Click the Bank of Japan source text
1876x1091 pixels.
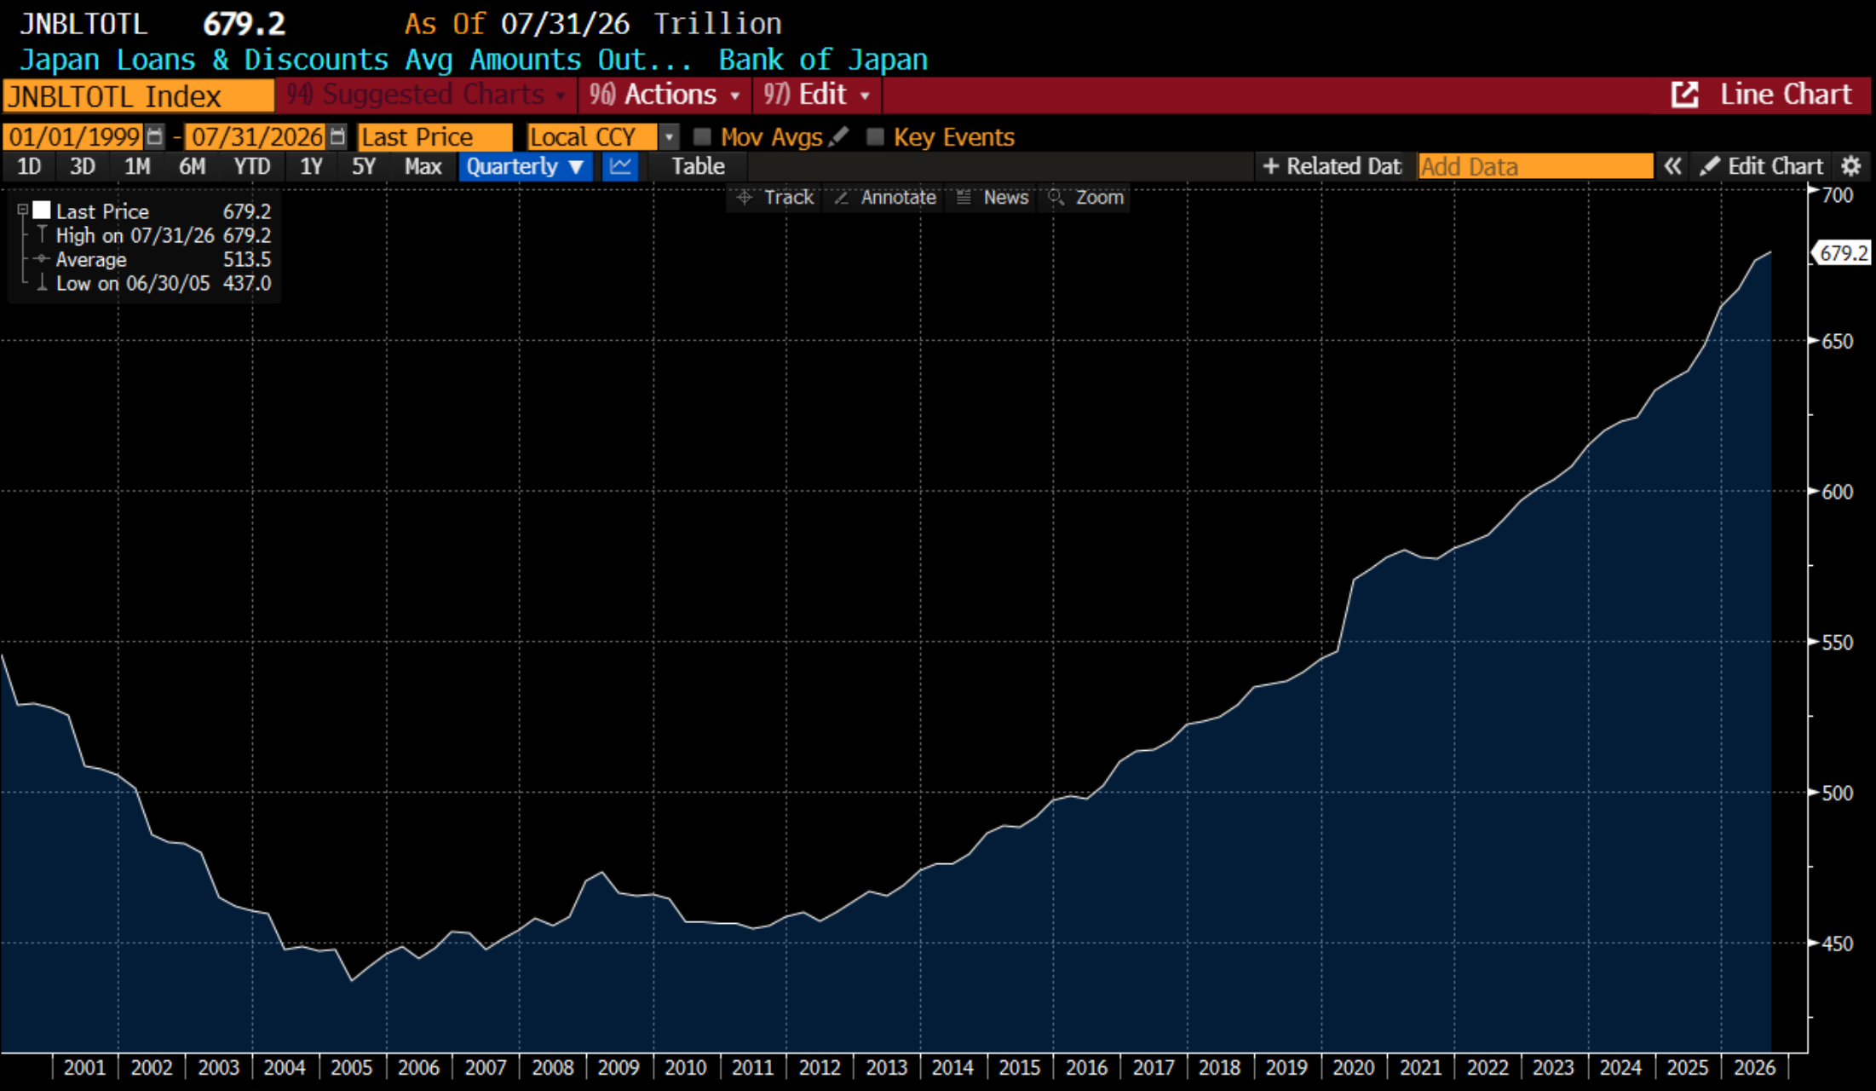point(823,60)
